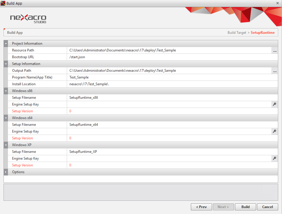
Task: Click browse button for Resource Path
Action: 275,51
